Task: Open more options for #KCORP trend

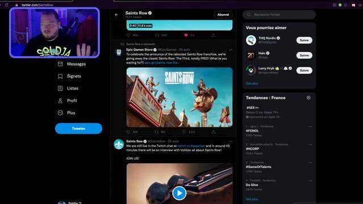Action: tap(310, 144)
